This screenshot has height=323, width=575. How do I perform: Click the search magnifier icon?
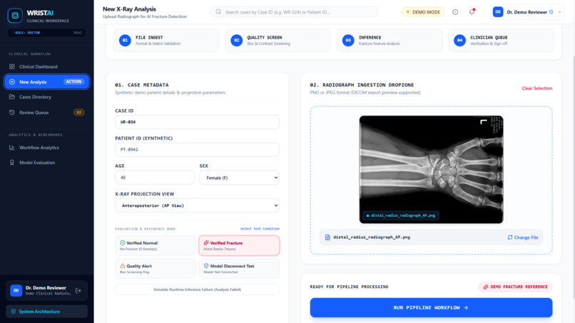(218, 12)
